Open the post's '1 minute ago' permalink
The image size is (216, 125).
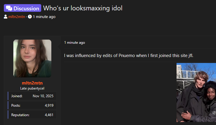pyautogui.click(x=74, y=43)
